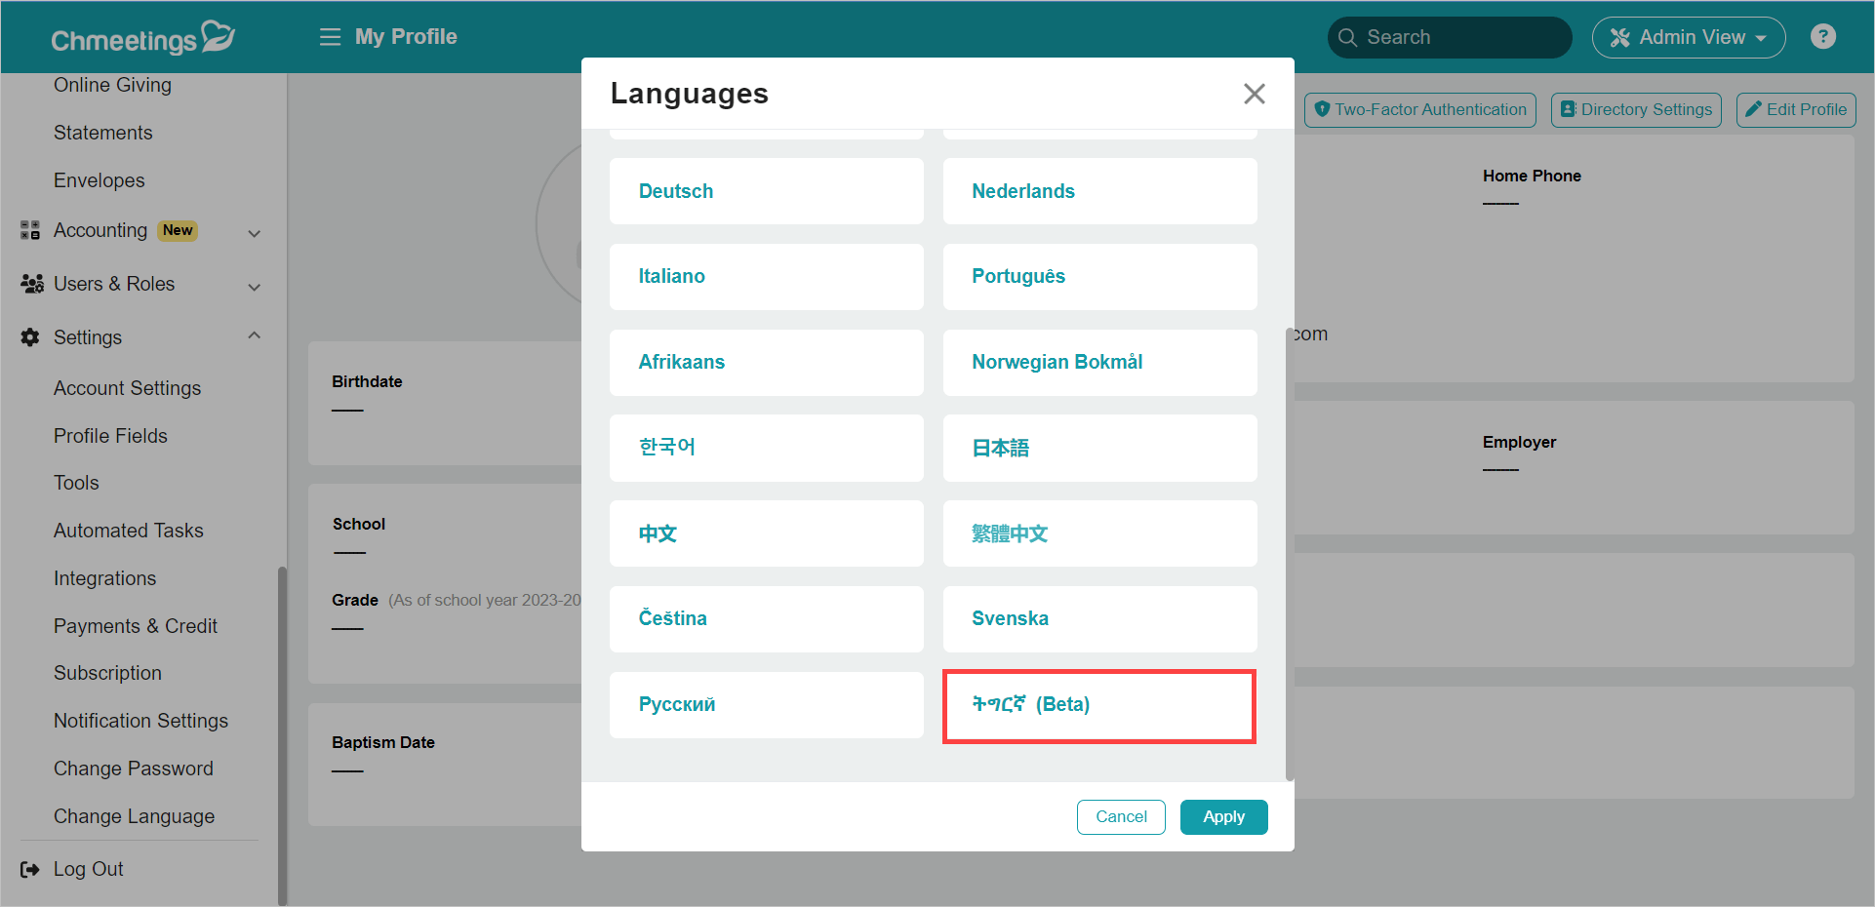Viewport: 1875px width, 907px height.
Task: Click the Home Phone label
Action: point(1532,176)
